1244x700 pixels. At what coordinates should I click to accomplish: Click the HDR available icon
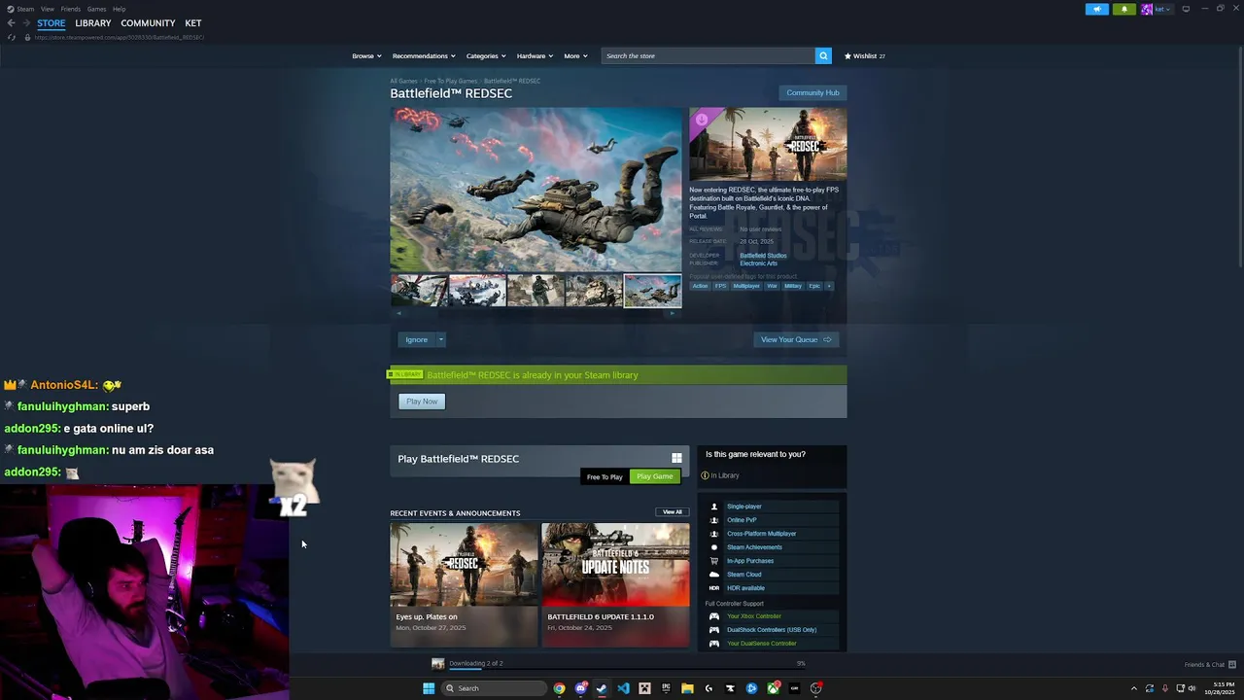pos(714,588)
